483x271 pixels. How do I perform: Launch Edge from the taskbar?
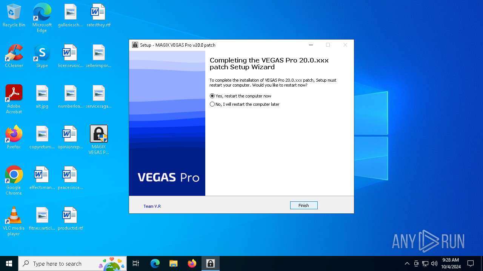click(x=155, y=263)
